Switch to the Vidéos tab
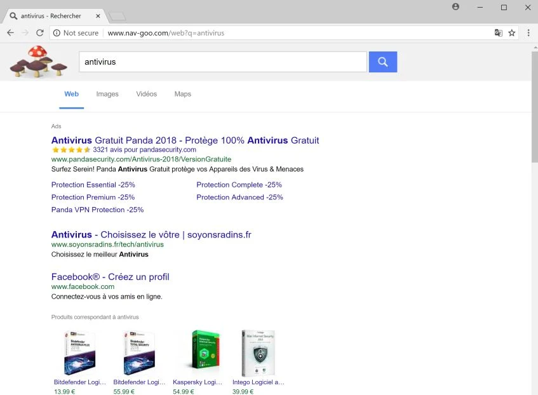Viewport: 538px width, 395px height. point(147,94)
